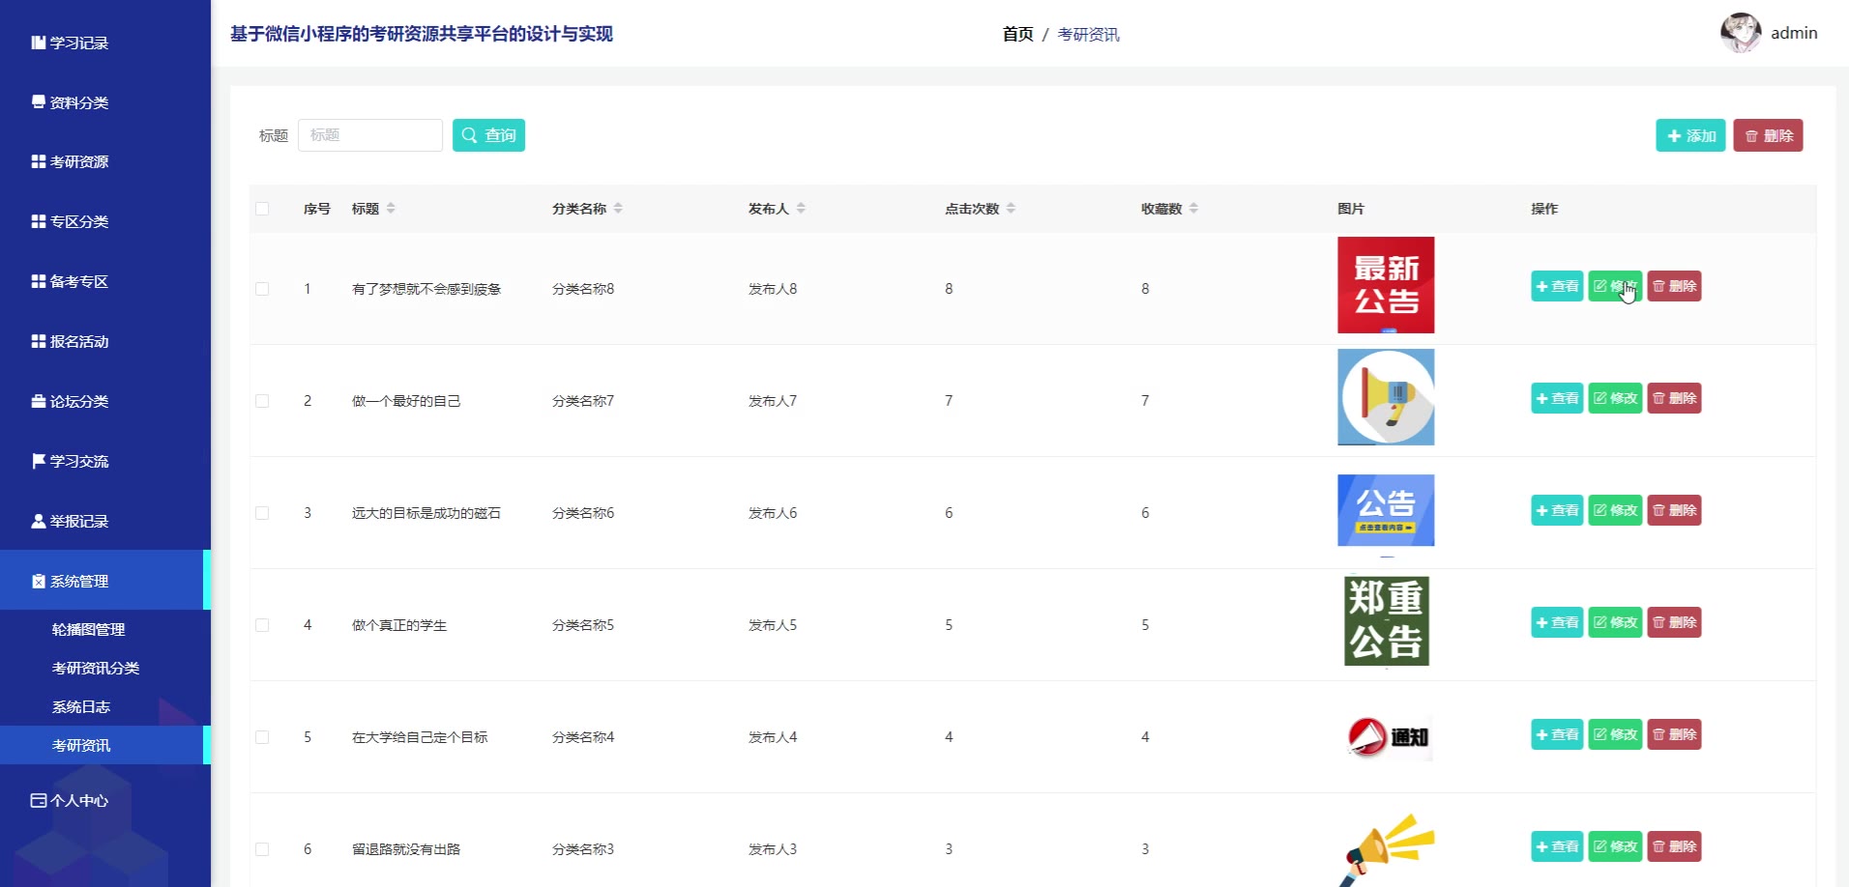Toggle the select-all checkbox in table header
Image resolution: width=1849 pixels, height=887 pixels.
coord(262,209)
